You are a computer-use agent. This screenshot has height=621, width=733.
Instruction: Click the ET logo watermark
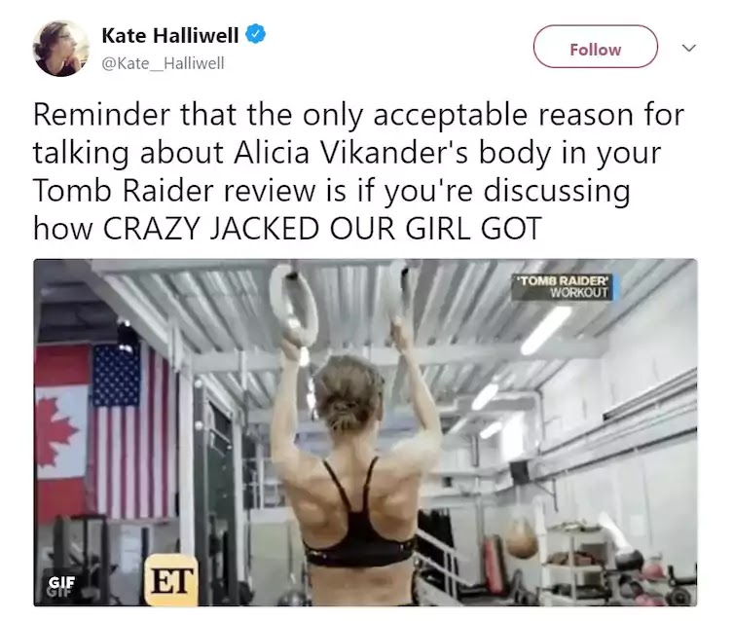point(171,579)
